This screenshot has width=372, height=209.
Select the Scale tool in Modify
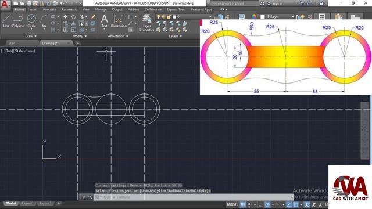pos(74,30)
